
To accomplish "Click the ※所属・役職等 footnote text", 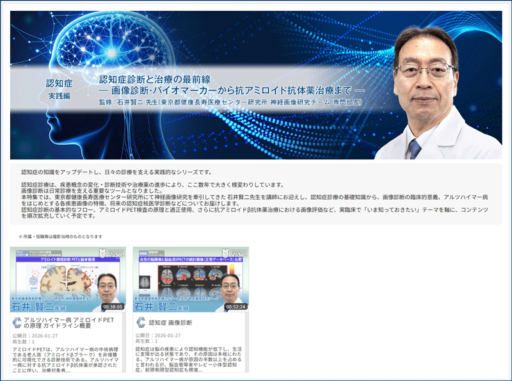I will click(x=60, y=236).
